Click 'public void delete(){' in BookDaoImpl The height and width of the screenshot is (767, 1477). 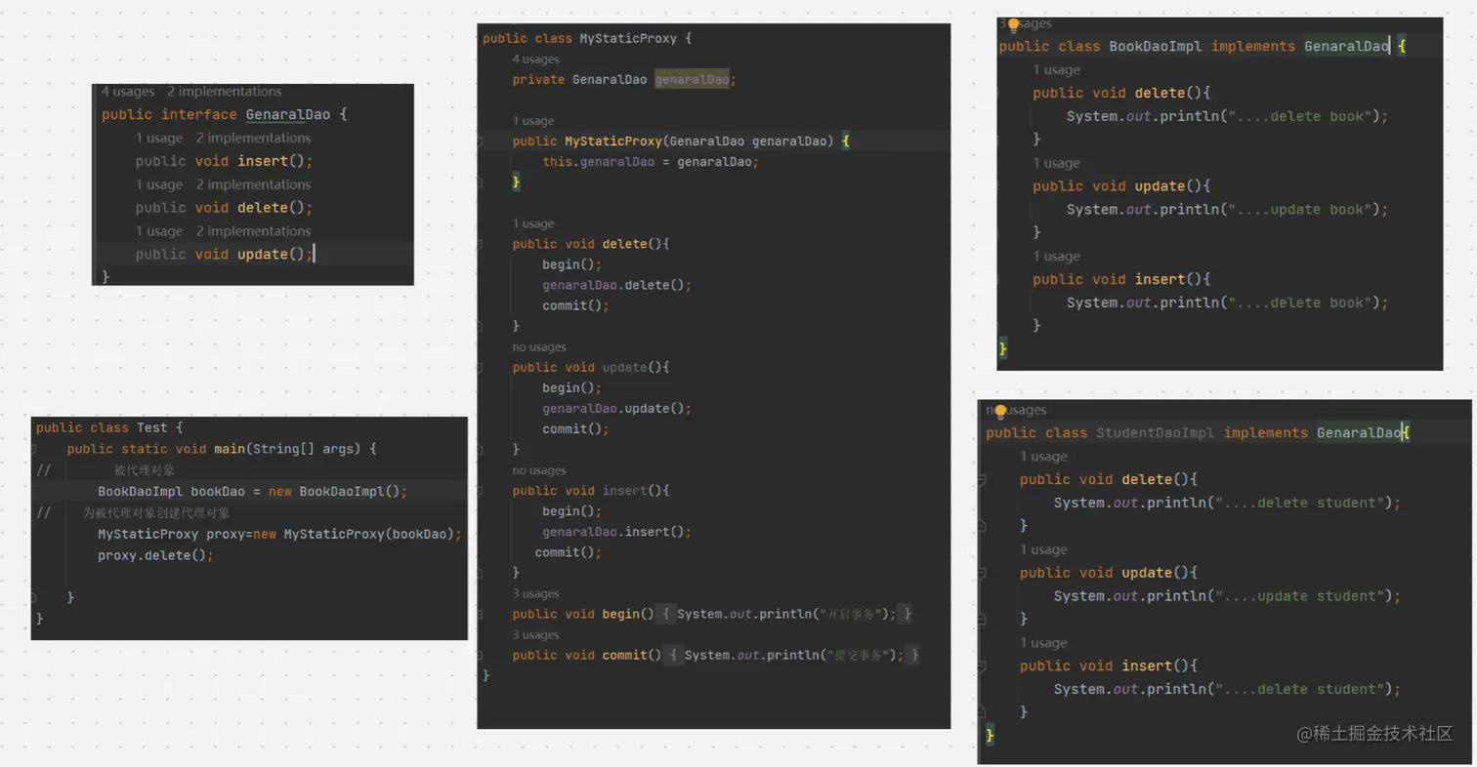1121,93
